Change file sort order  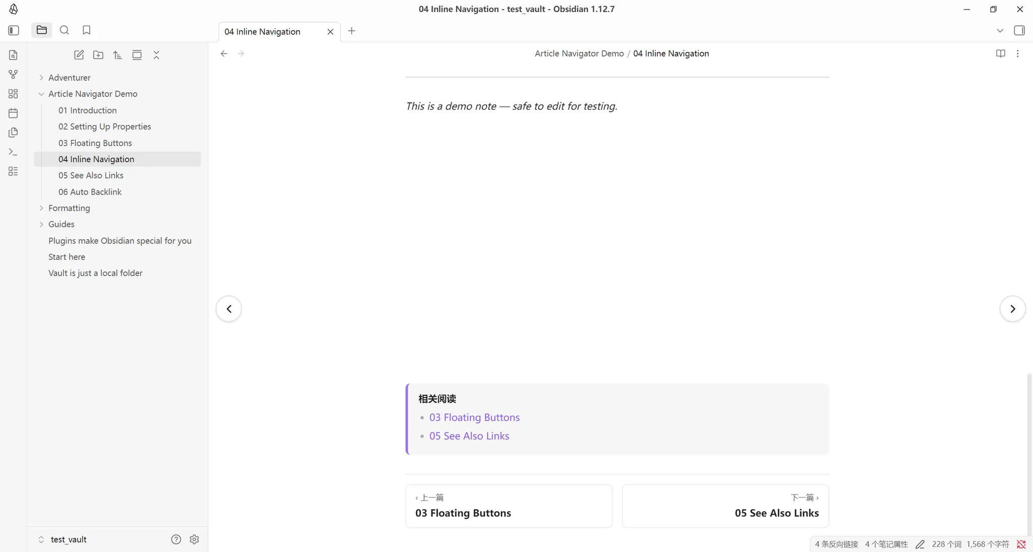click(x=118, y=55)
